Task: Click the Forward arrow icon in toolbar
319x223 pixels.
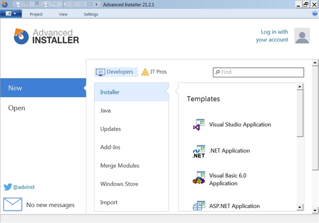Action: [x=81, y=4]
